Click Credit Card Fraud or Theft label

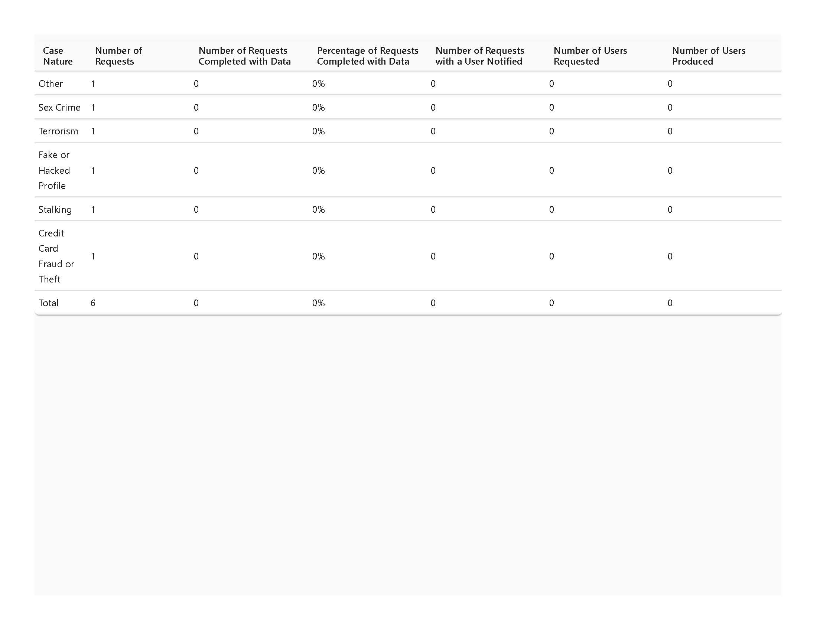56,256
